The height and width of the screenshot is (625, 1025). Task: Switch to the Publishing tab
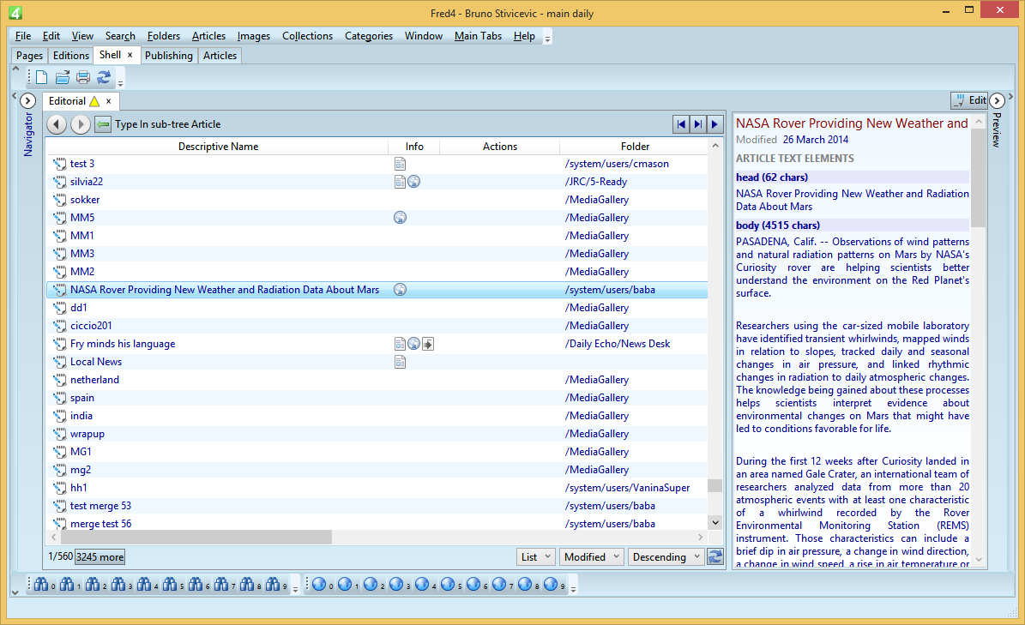pos(168,56)
